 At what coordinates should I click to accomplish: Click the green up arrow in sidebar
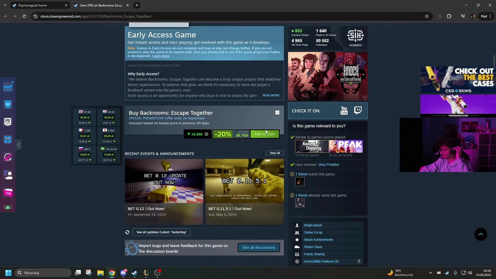8,207
